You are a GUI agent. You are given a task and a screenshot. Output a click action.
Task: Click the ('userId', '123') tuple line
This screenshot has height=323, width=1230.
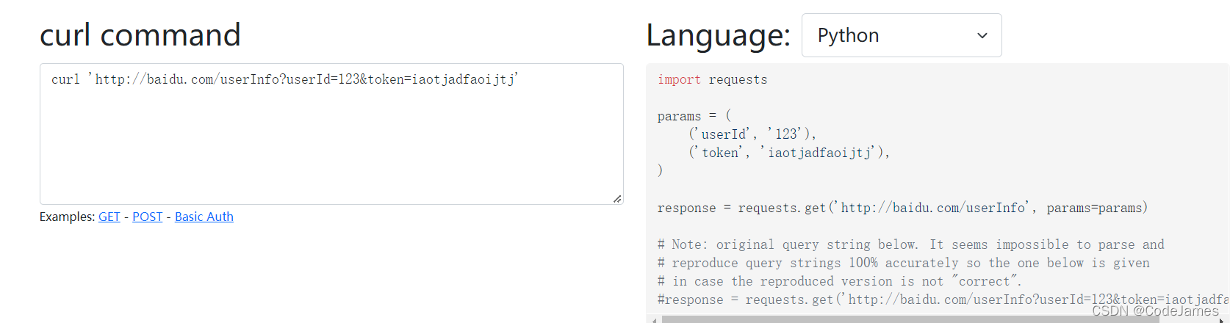point(752,134)
